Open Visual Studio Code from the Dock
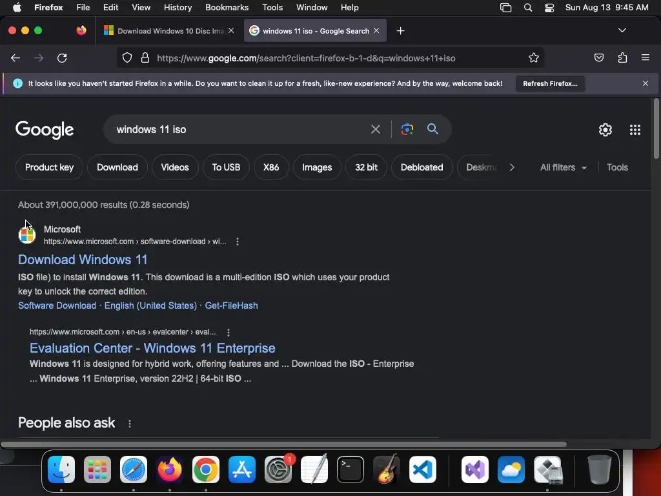661x496 pixels. (x=422, y=470)
